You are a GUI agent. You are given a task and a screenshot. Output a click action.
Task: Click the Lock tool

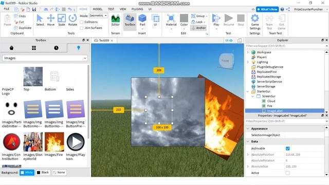tap(198, 22)
